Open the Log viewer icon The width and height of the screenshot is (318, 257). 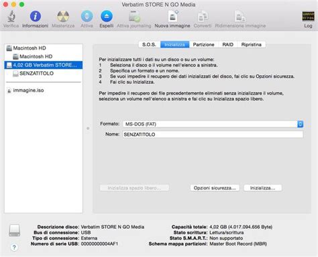pyautogui.click(x=308, y=16)
